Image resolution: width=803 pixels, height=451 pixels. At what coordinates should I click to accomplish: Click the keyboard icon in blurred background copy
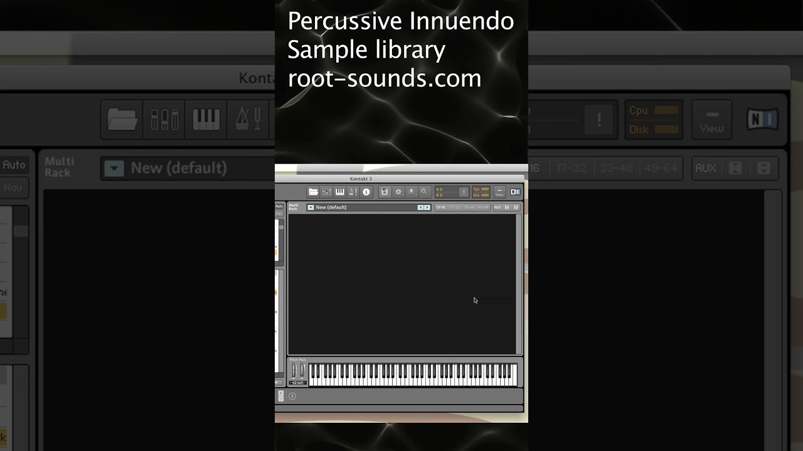[x=206, y=118]
